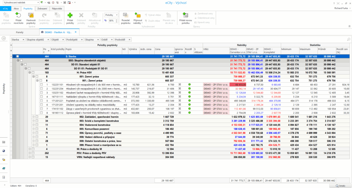Screen dimensions: 352x188
Task: Check the box for row S: Stavba
Action: coord(18,57)
